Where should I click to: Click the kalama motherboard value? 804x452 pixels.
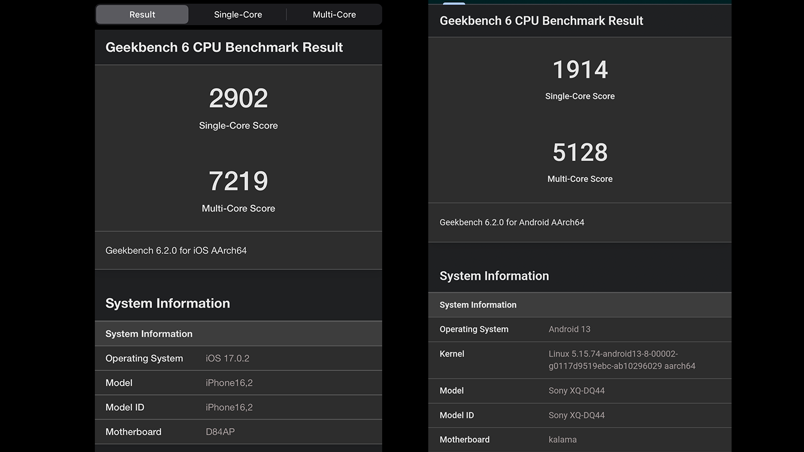[562, 440]
